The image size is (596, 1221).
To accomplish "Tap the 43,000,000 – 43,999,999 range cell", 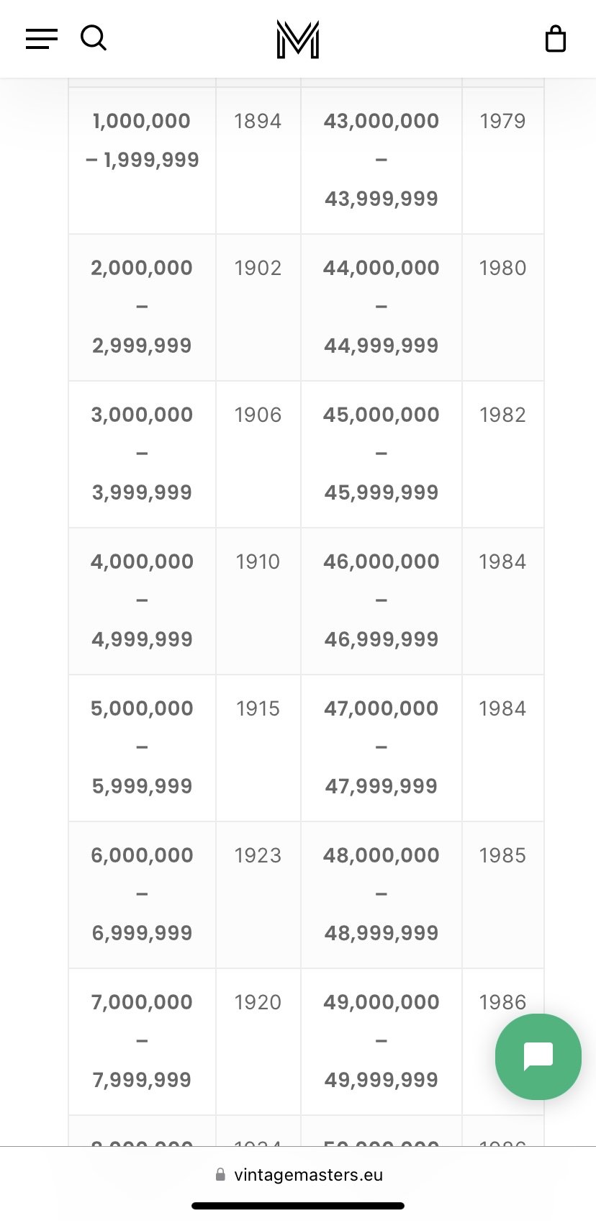I will tap(381, 161).
